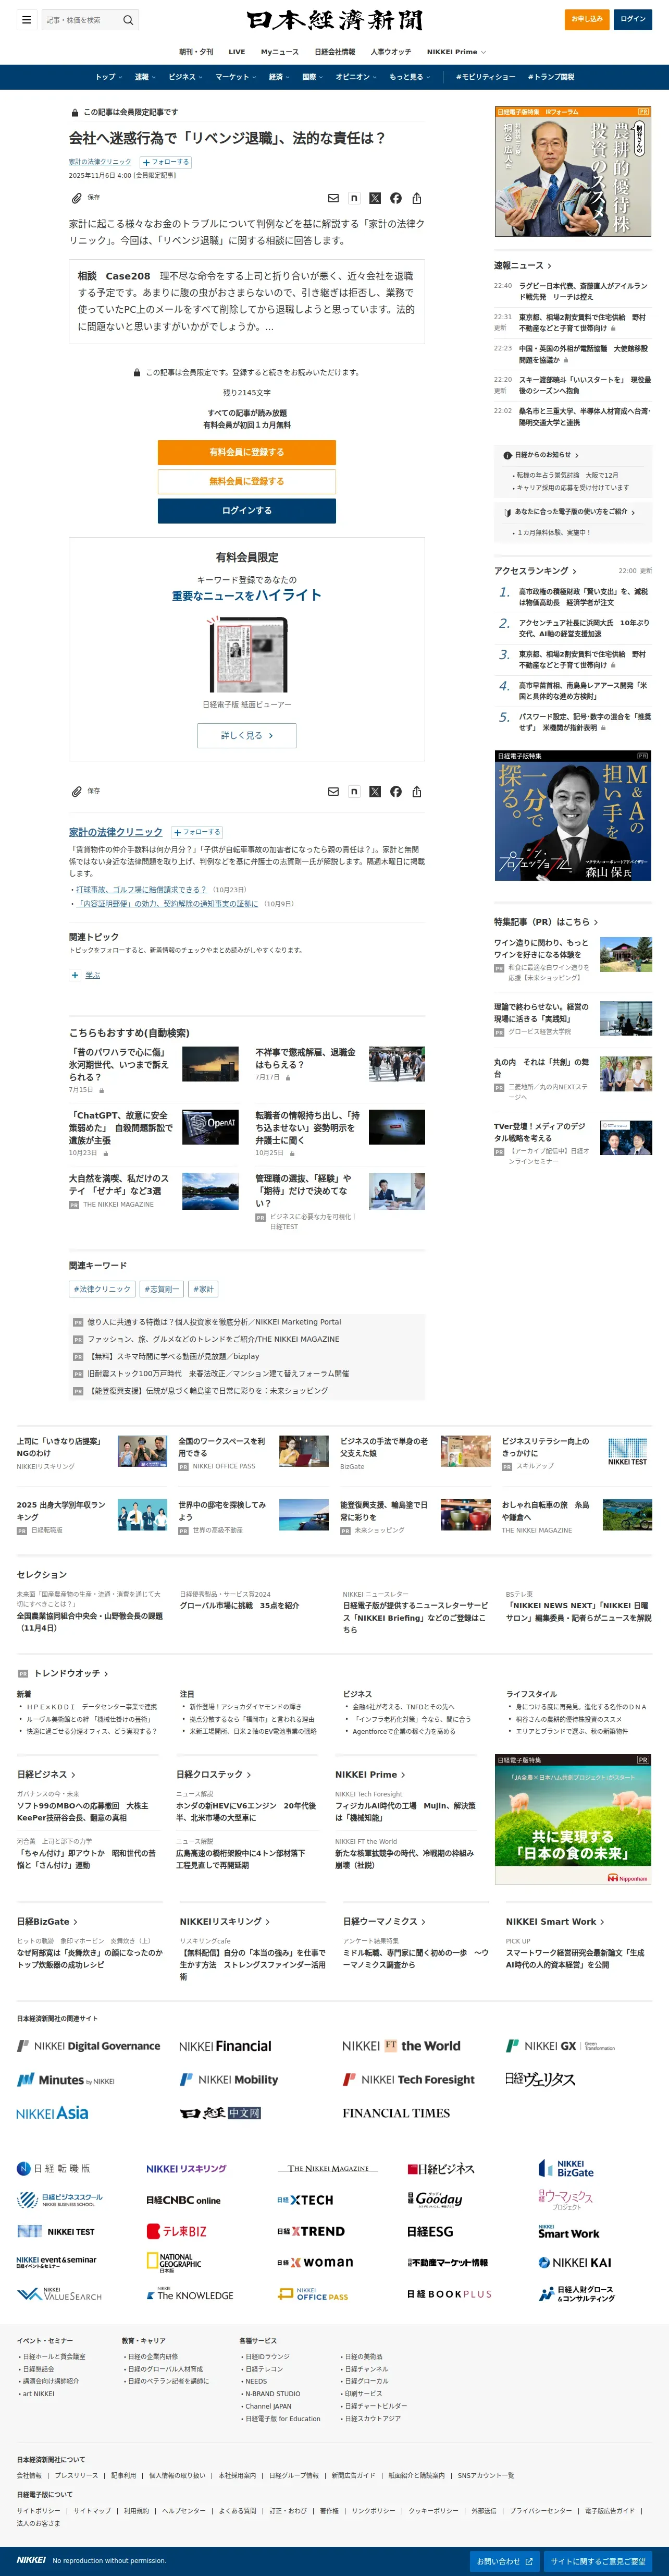Open the NIKKEI Financial logo link
The image size is (669, 2576).
(x=225, y=2046)
